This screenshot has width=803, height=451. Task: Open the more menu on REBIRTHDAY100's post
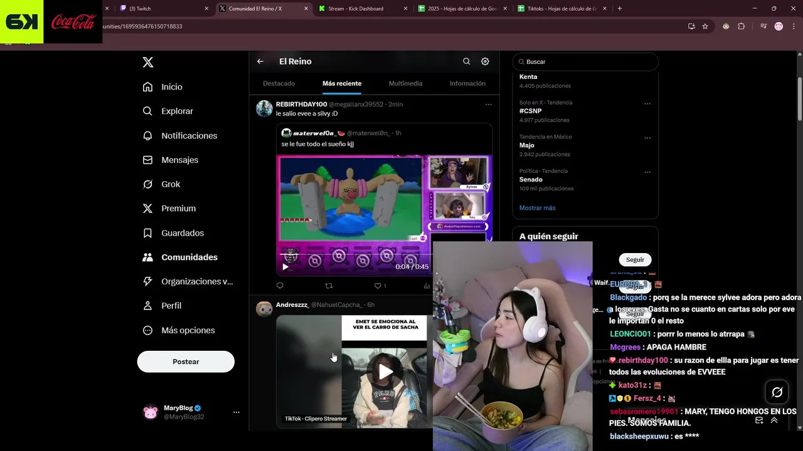pos(489,105)
